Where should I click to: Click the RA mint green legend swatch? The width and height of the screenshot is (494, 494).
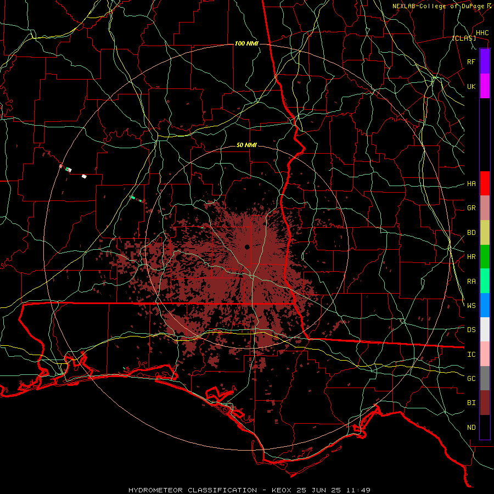tap(485, 281)
